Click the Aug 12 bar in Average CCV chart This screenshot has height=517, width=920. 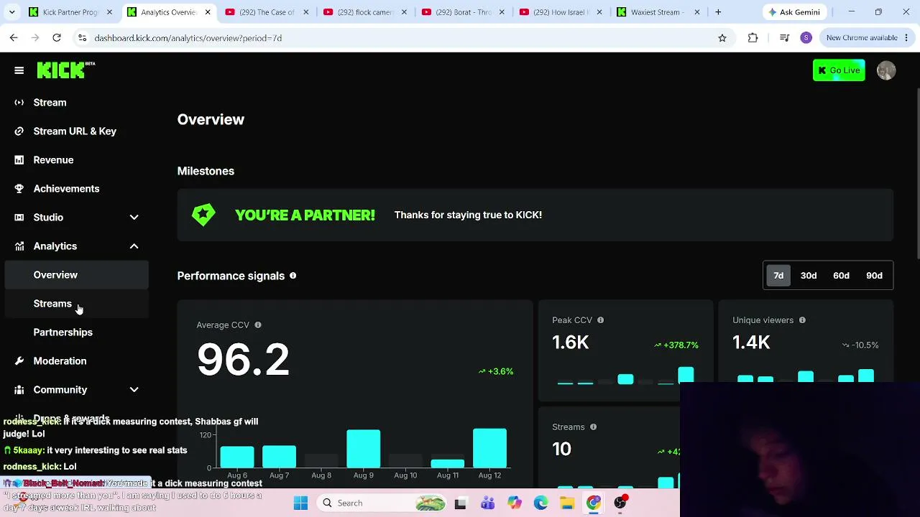pos(489,448)
